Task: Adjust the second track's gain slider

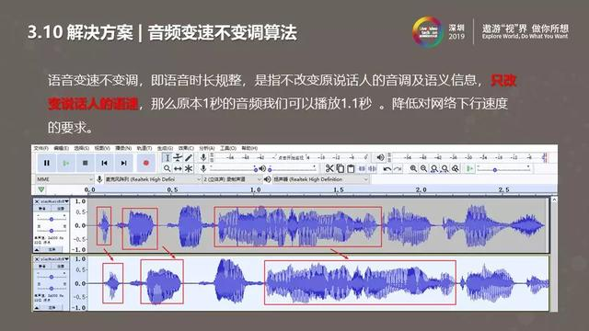Action: (x=52, y=277)
